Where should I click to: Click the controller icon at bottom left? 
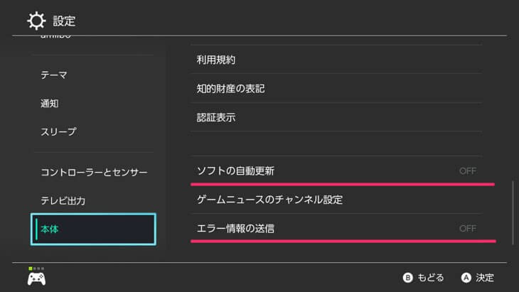[x=37, y=278]
